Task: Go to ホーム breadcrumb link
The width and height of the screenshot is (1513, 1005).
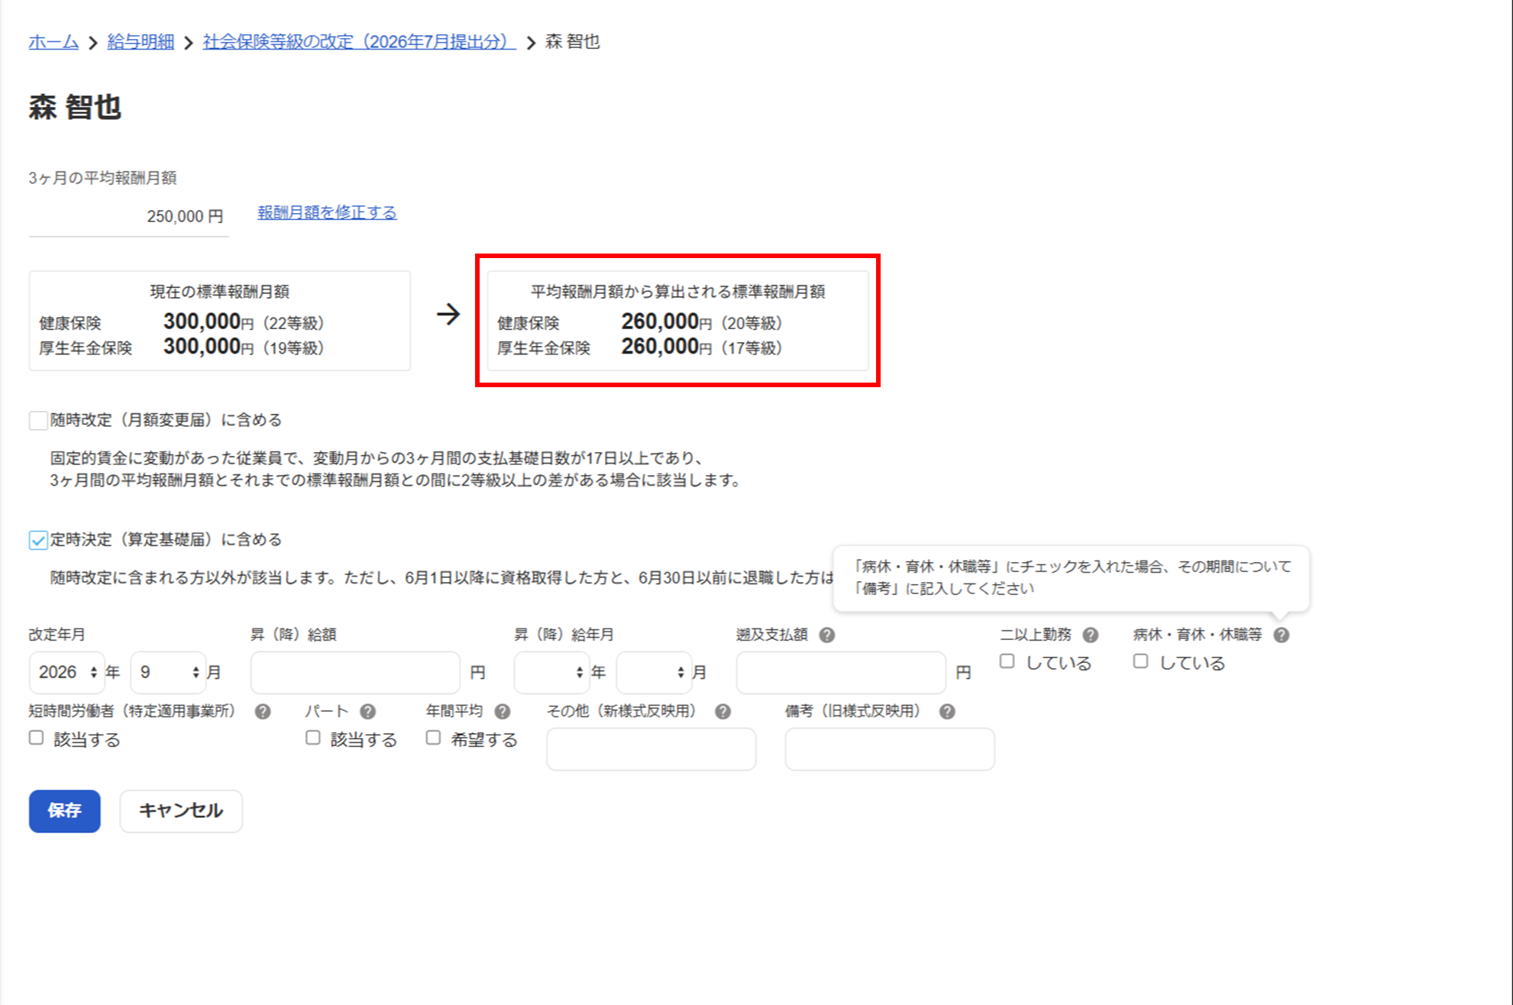Action: 53,41
